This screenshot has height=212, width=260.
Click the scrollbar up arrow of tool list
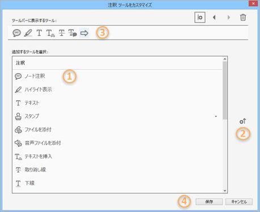click(225, 59)
